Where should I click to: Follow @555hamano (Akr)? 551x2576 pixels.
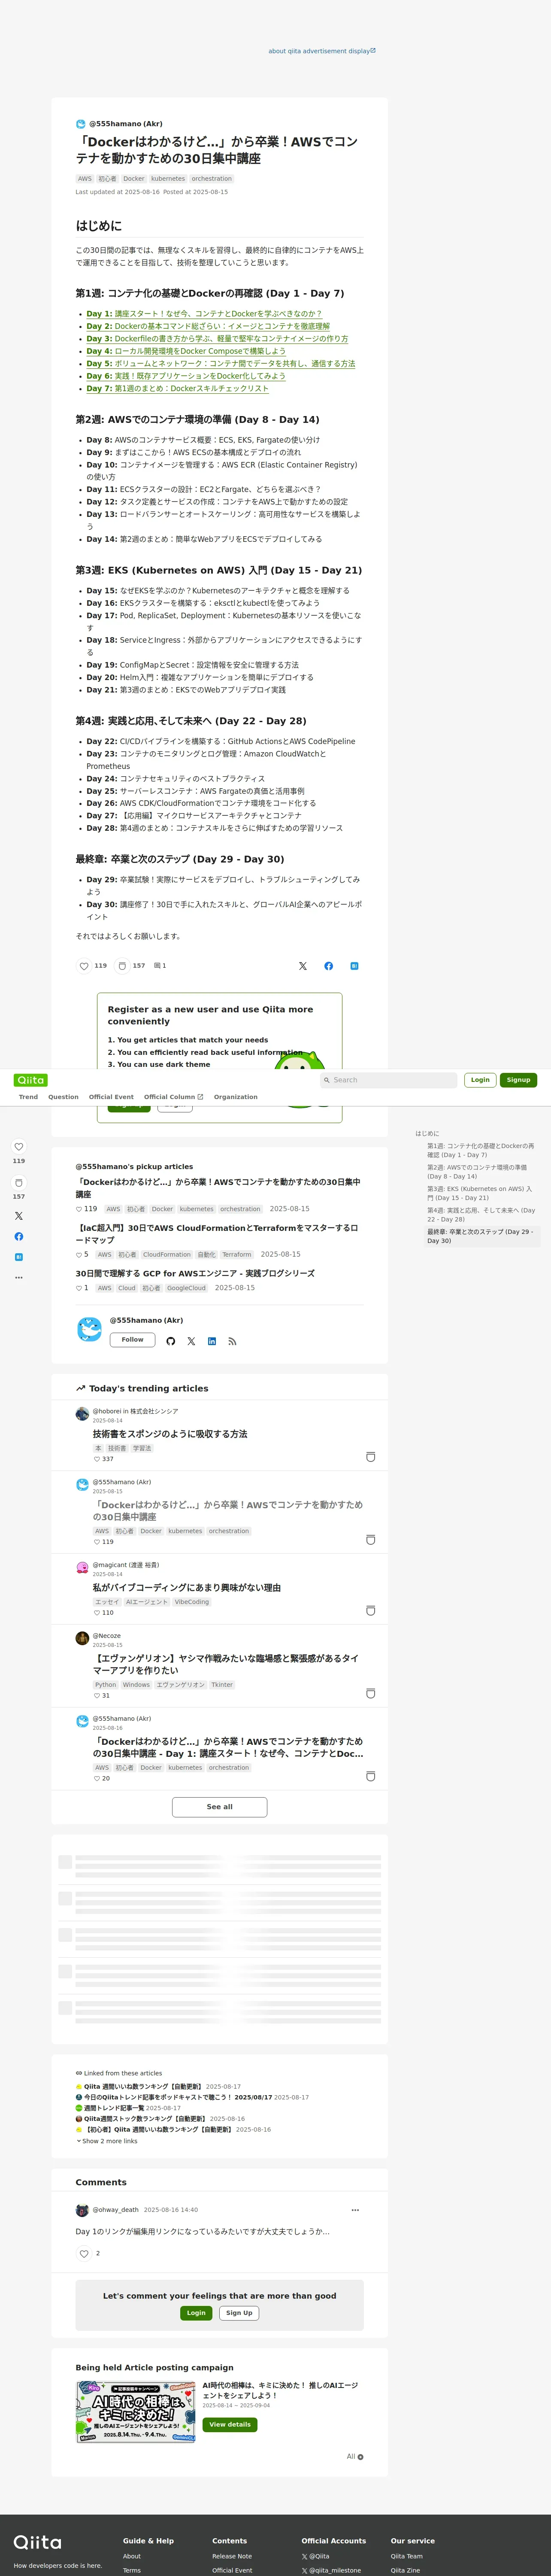[x=132, y=1340]
